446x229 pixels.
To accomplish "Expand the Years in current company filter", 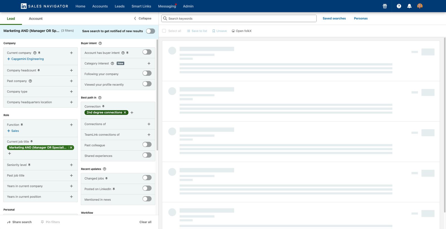I will pyautogui.click(x=71, y=186).
